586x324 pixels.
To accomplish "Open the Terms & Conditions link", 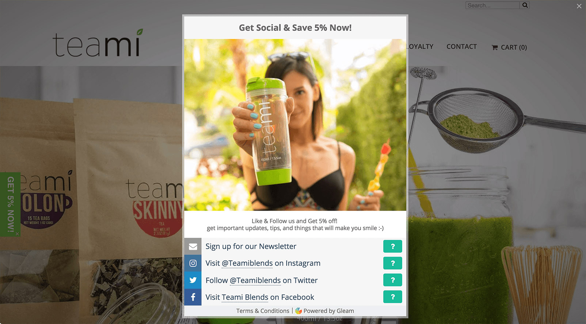I will coord(263,311).
